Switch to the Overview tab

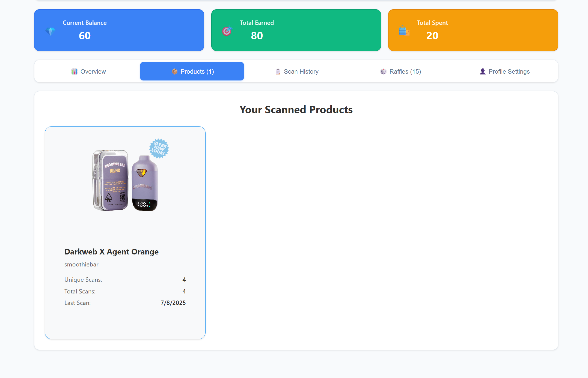(x=88, y=71)
